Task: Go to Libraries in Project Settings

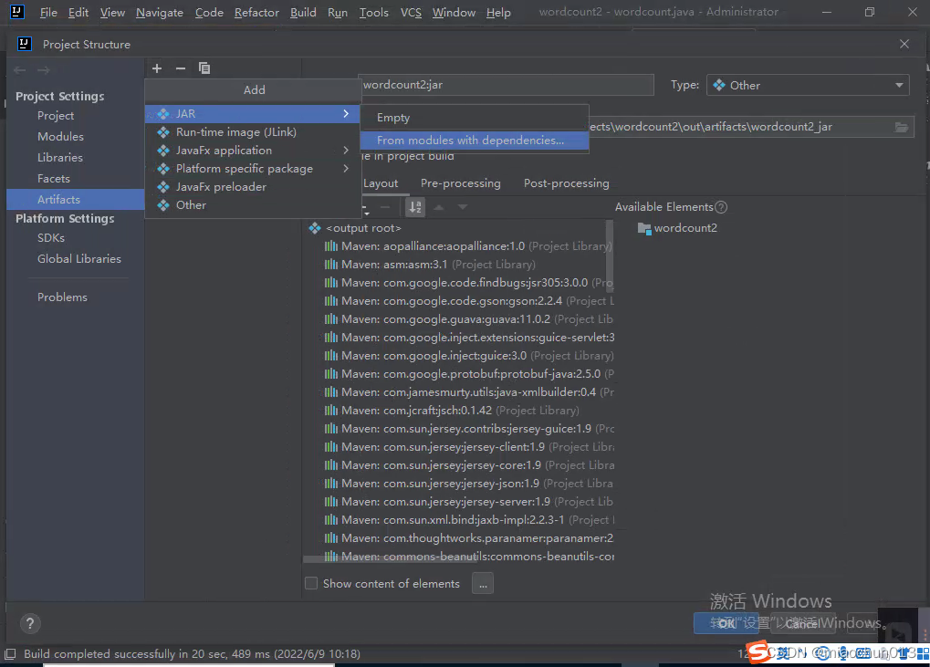Action: tap(60, 158)
